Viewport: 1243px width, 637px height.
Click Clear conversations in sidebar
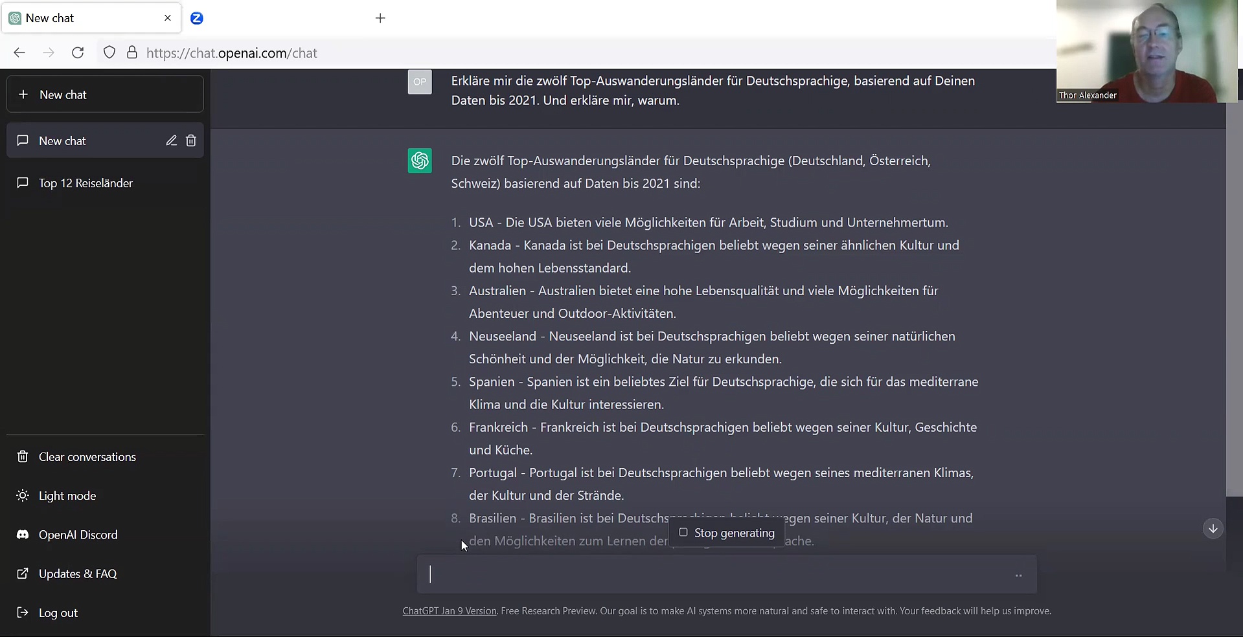click(x=87, y=457)
